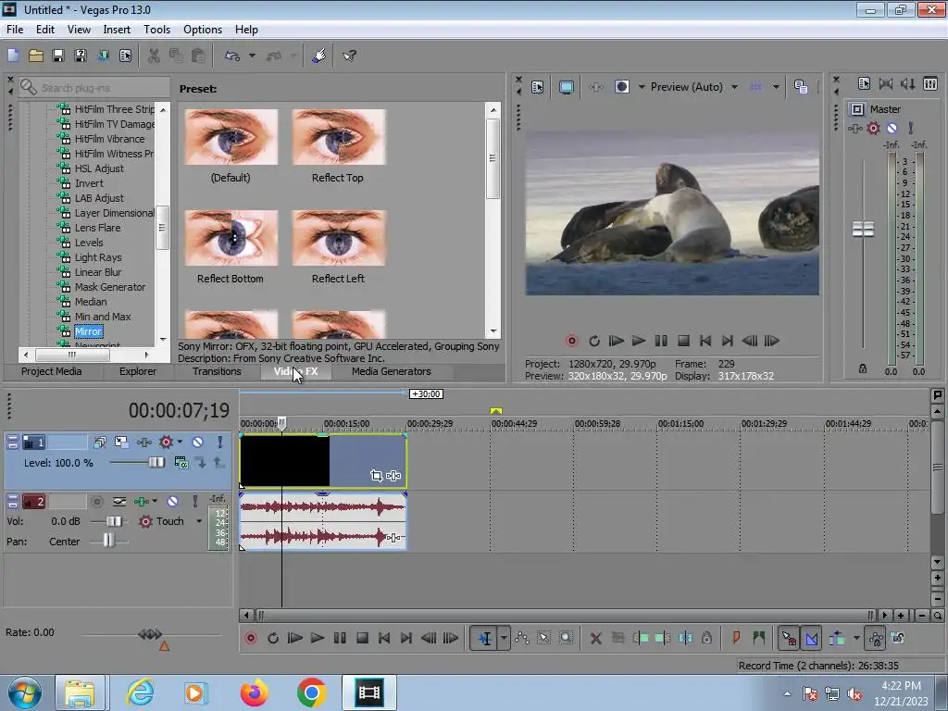Switch to Media Generators tab
This screenshot has width=948, height=711.
click(392, 371)
